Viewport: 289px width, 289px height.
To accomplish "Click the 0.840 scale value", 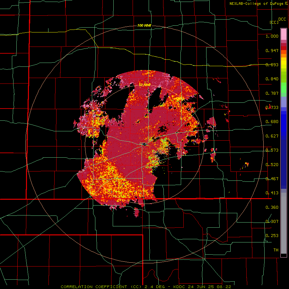I will [x=272, y=79].
